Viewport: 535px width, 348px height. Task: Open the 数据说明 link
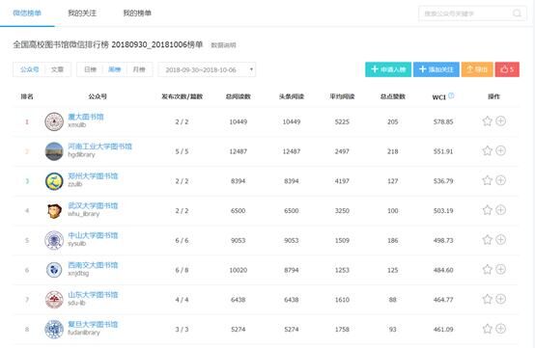[223, 45]
